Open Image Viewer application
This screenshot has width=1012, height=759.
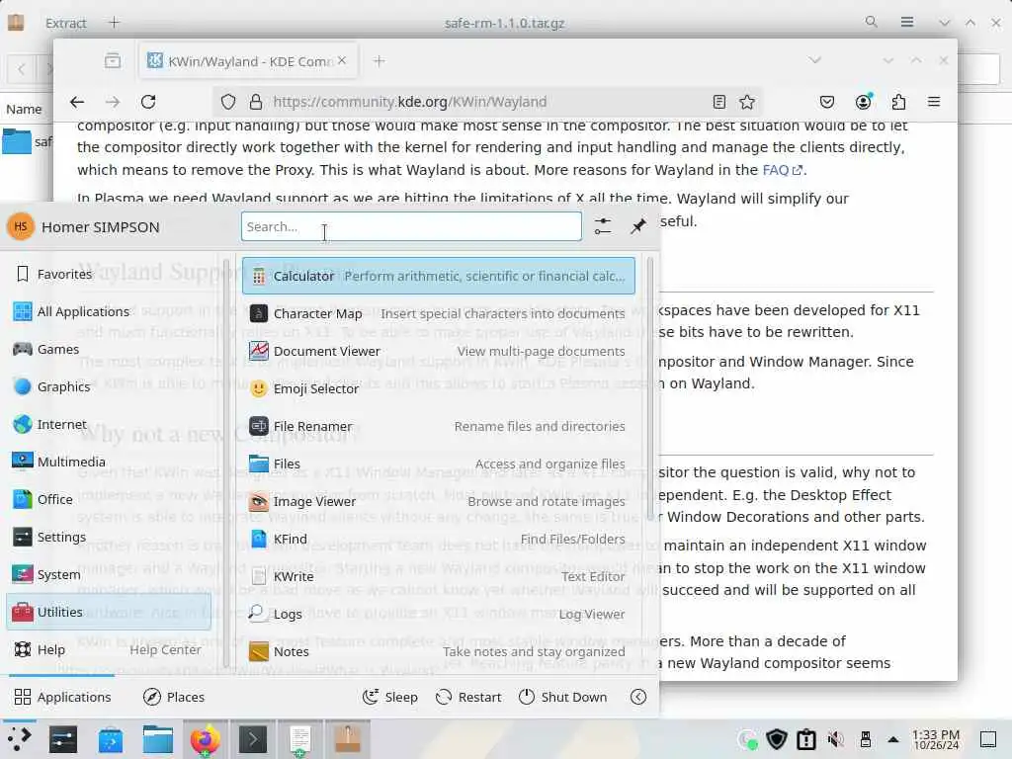pyautogui.click(x=438, y=501)
